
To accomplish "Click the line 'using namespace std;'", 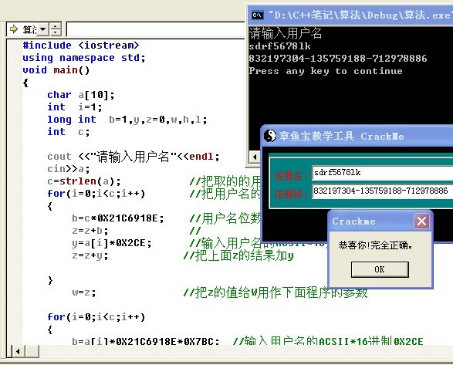I will click(x=84, y=58).
